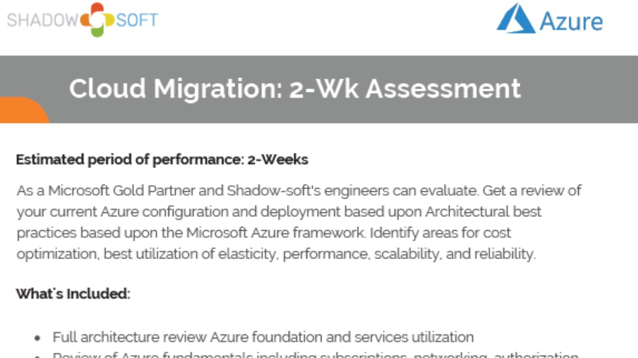
Task: Click the blue "Azure" wordmark
Action: tap(571, 21)
